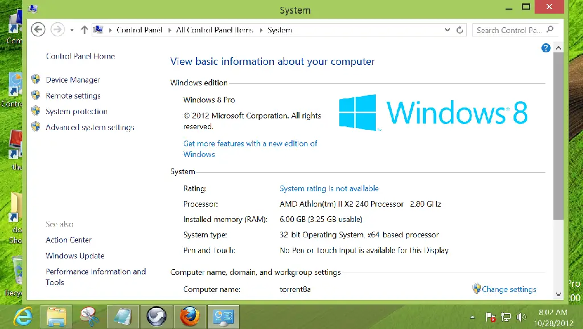The height and width of the screenshot is (329, 583).
Task: Open Action Center flag tray icon
Action: (490, 317)
